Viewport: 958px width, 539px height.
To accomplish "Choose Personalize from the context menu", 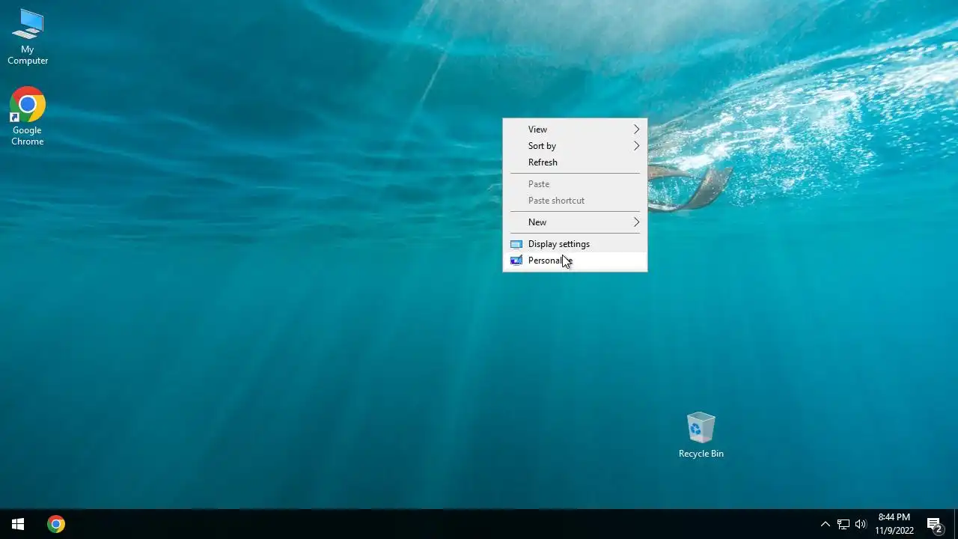I will point(575,261).
